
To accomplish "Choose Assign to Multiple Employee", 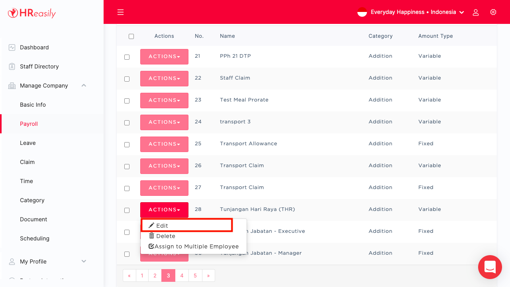I will [194, 246].
